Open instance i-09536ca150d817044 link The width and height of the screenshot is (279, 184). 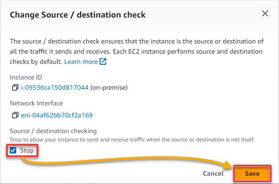click(x=55, y=87)
